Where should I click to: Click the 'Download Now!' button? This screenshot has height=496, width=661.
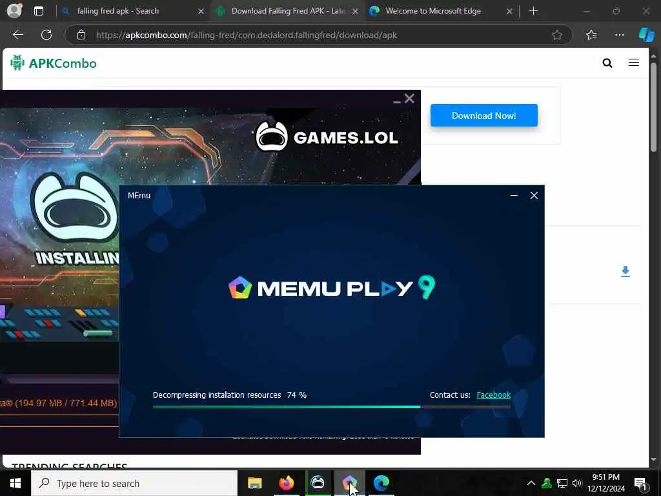pyautogui.click(x=484, y=116)
